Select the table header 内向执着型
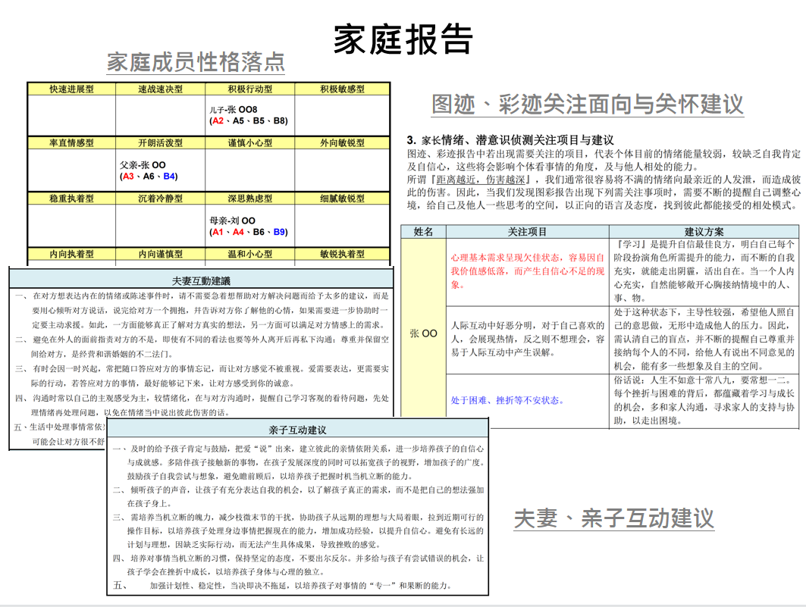Viewport: 806px width, 607px height. tap(71, 254)
